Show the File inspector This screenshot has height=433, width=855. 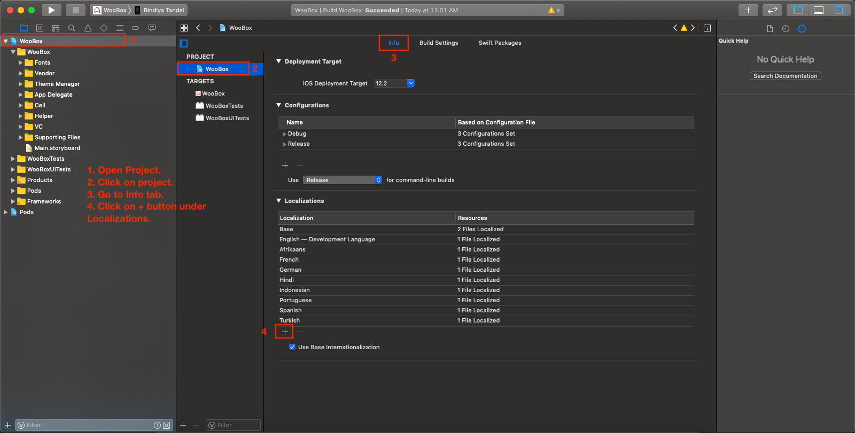coord(770,29)
